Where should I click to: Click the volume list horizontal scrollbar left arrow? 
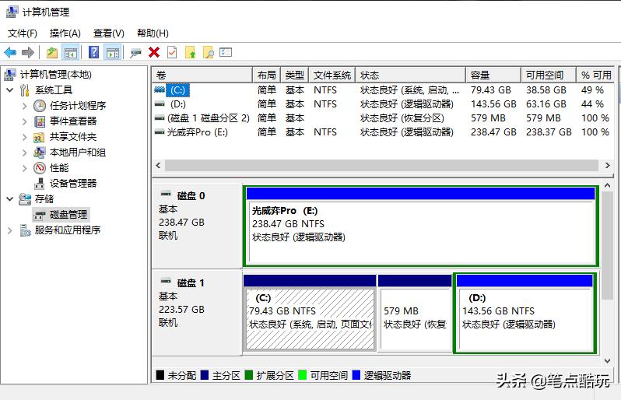[x=159, y=166]
